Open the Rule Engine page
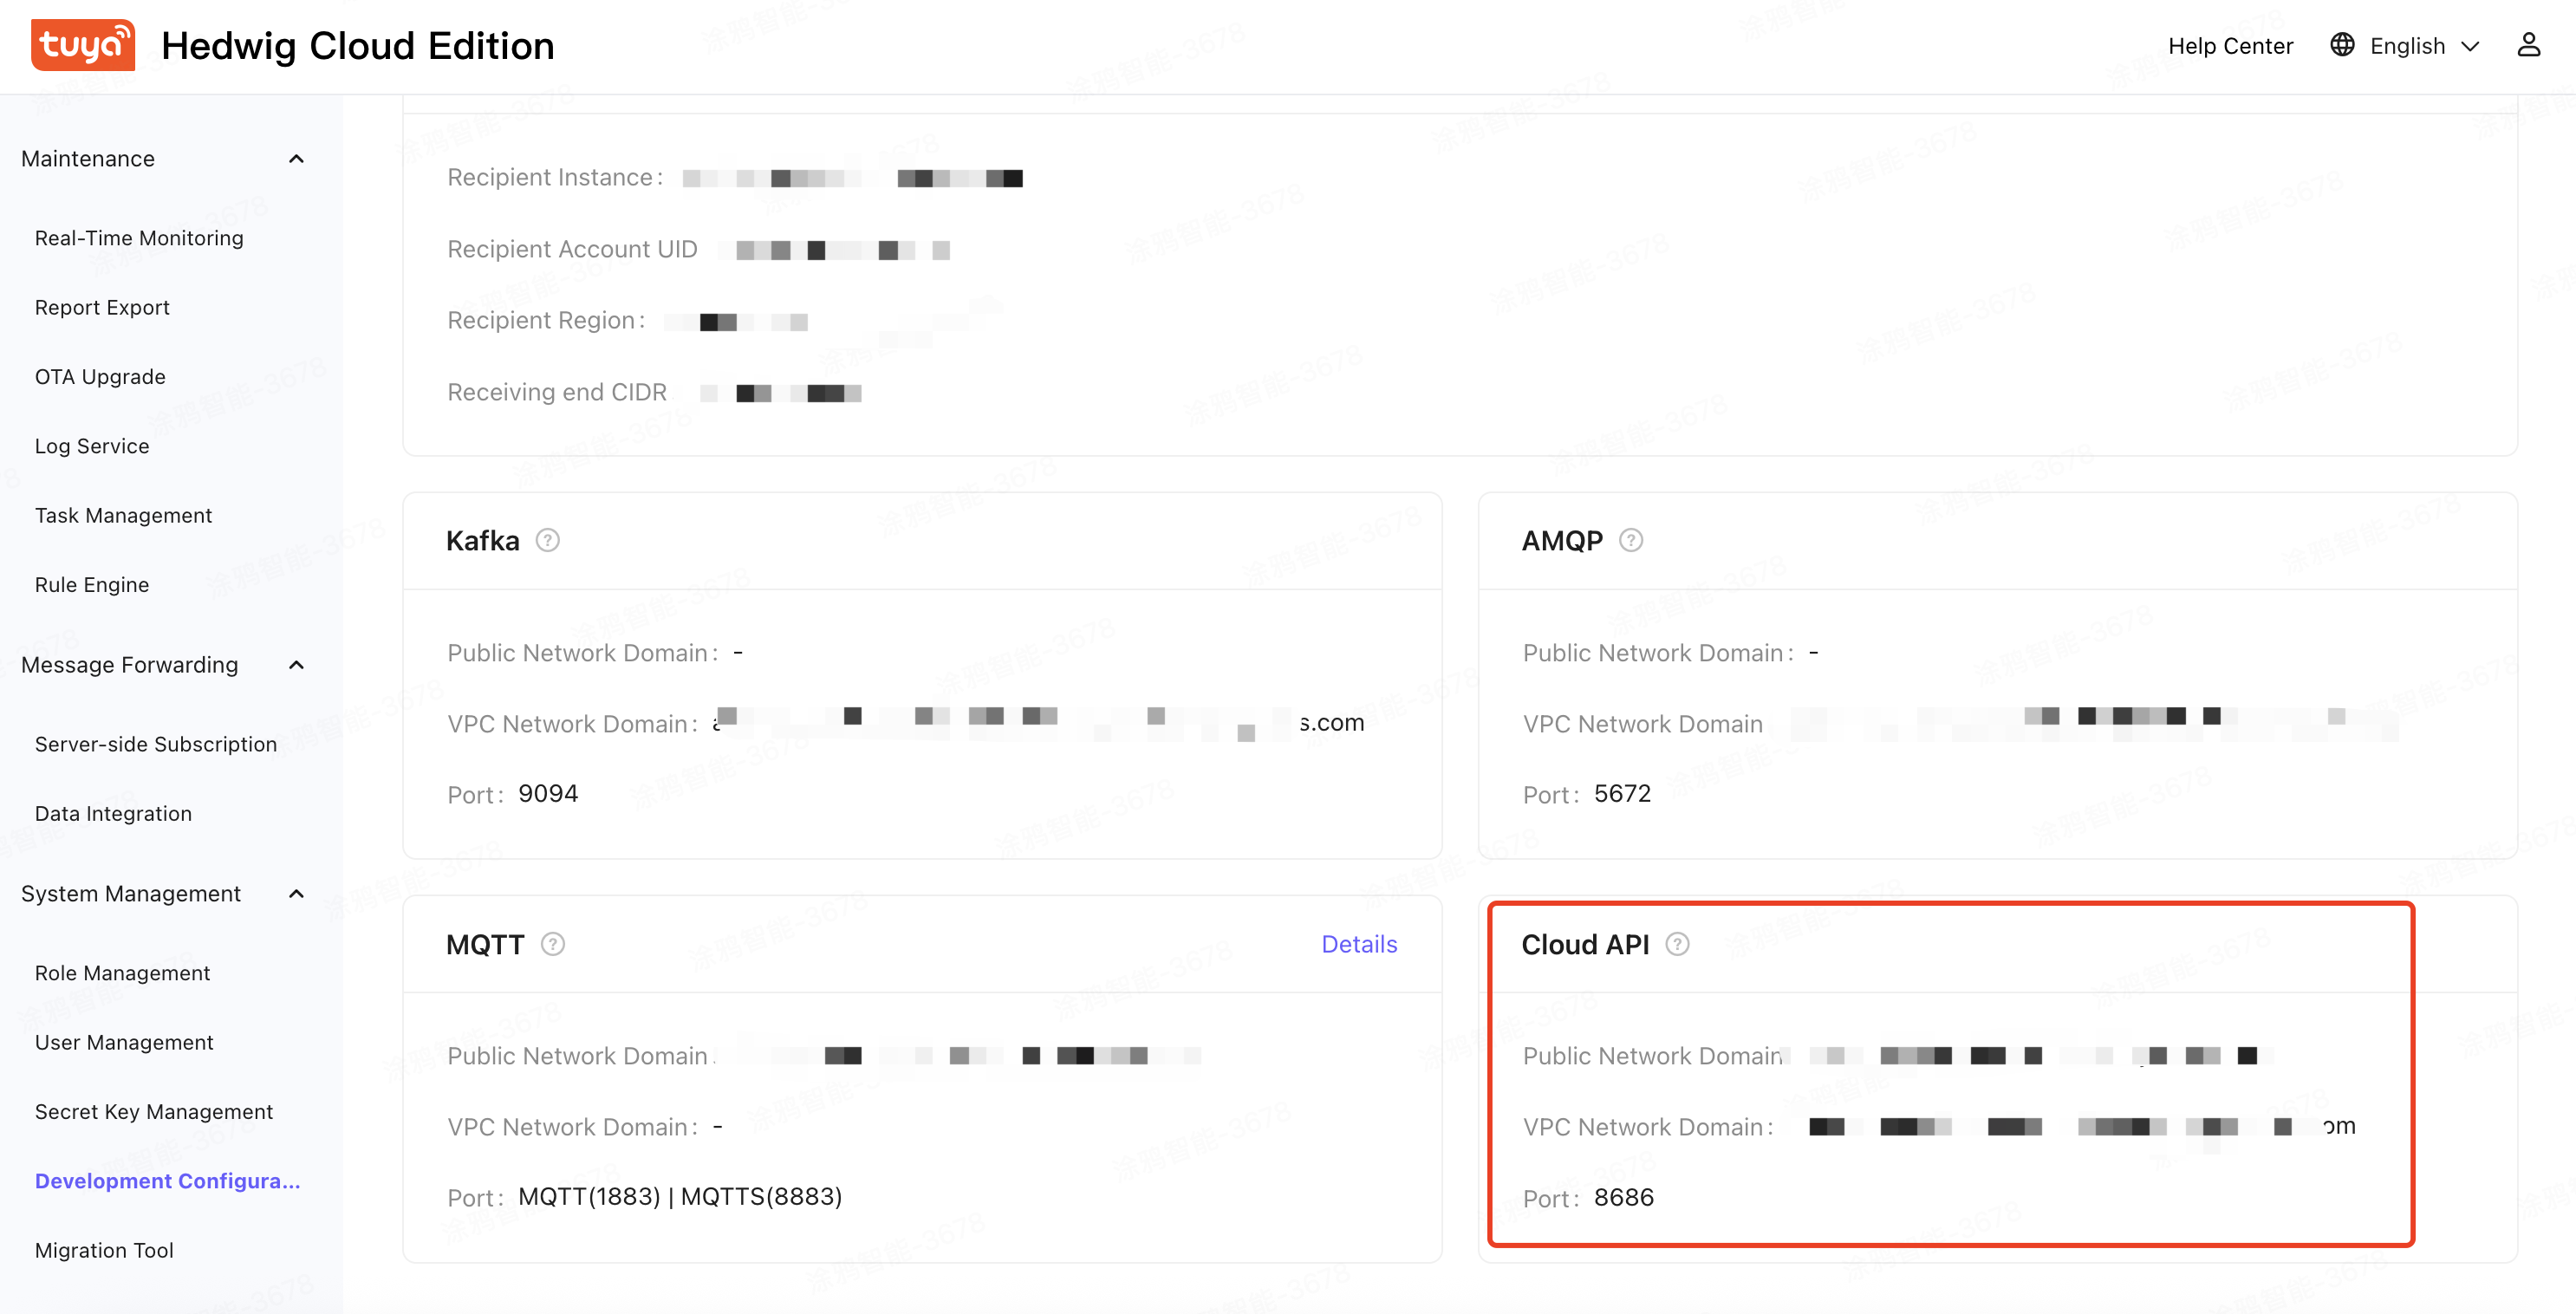 click(92, 584)
